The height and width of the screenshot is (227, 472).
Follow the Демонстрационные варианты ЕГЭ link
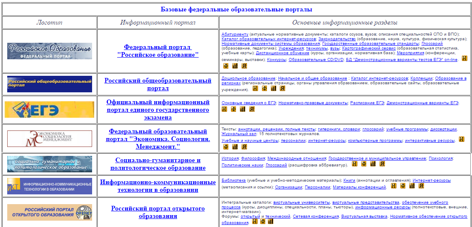[x=423, y=102]
